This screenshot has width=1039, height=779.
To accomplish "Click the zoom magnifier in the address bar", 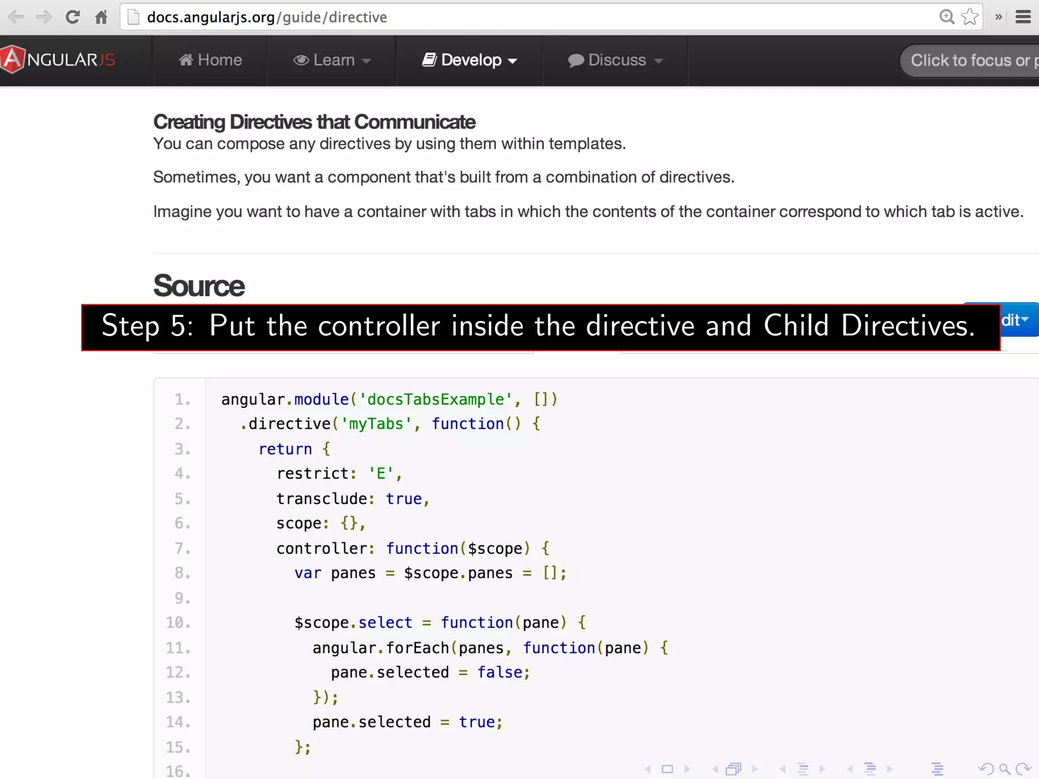I will [x=947, y=17].
